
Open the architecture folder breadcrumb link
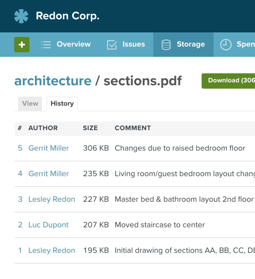point(53,81)
